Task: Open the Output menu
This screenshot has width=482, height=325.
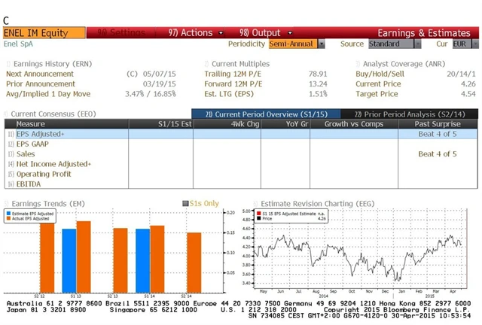Action: pyautogui.click(x=259, y=33)
